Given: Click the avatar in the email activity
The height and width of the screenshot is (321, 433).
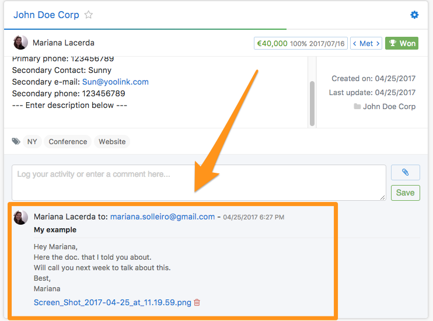Looking at the screenshot, I should [x=20, y=217].
